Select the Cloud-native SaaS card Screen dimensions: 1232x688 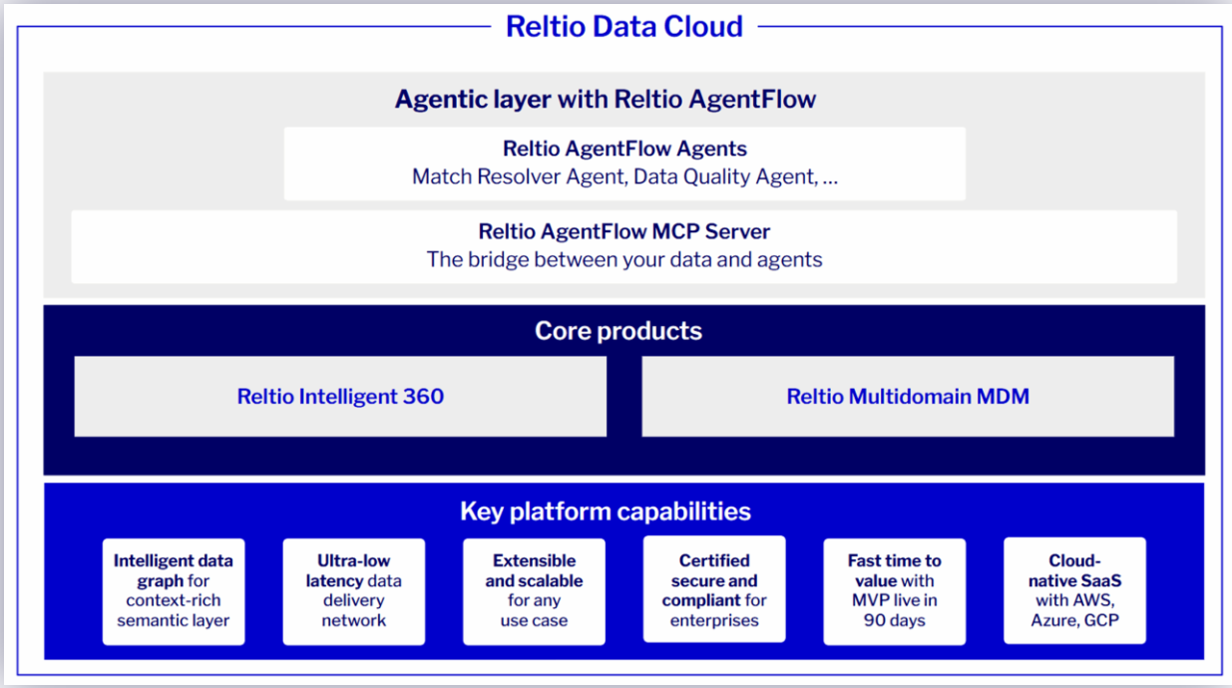(x=1074, y=590)
